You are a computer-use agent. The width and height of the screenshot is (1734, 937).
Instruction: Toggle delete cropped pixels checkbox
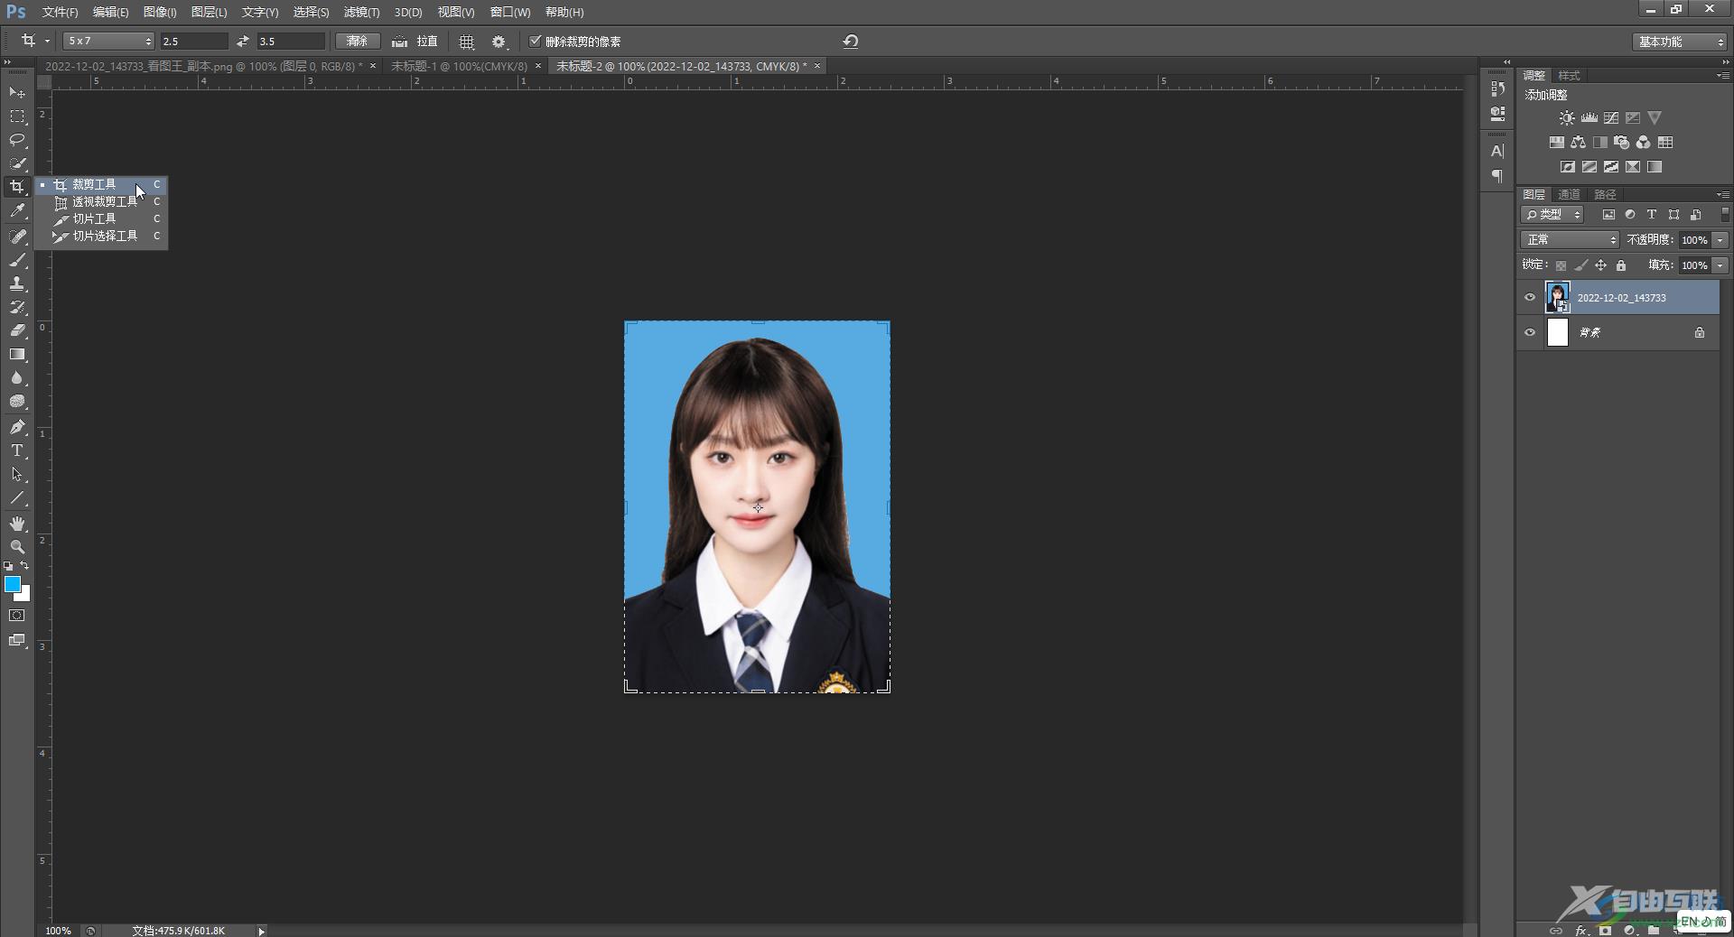pyautogui.click(x=536, y=41)
